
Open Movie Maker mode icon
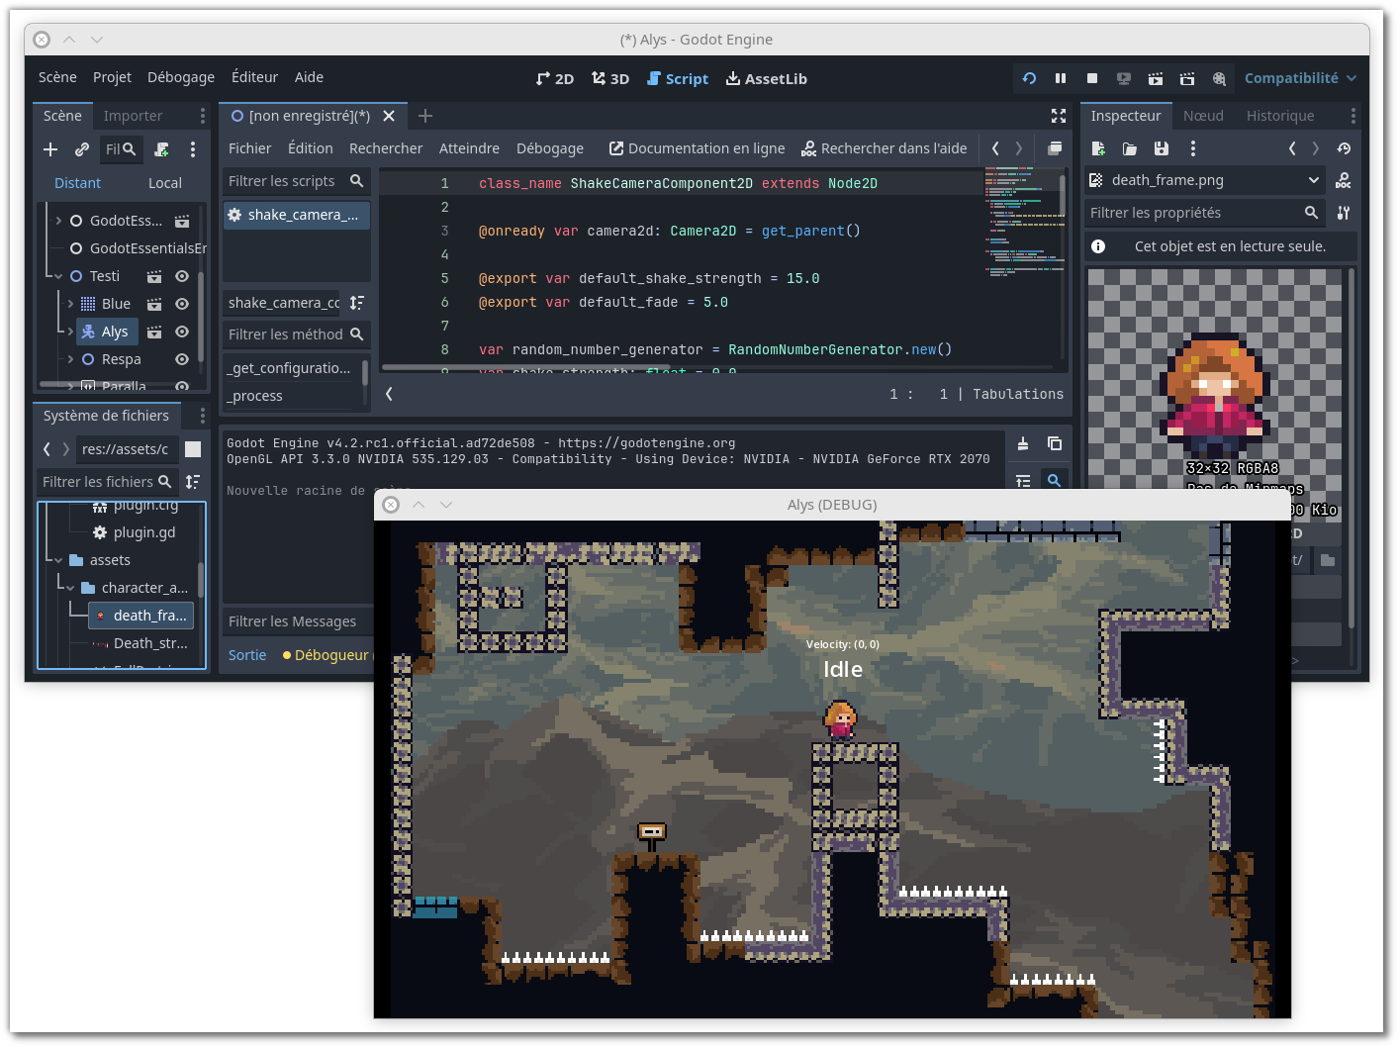(x=1219, y=78)
